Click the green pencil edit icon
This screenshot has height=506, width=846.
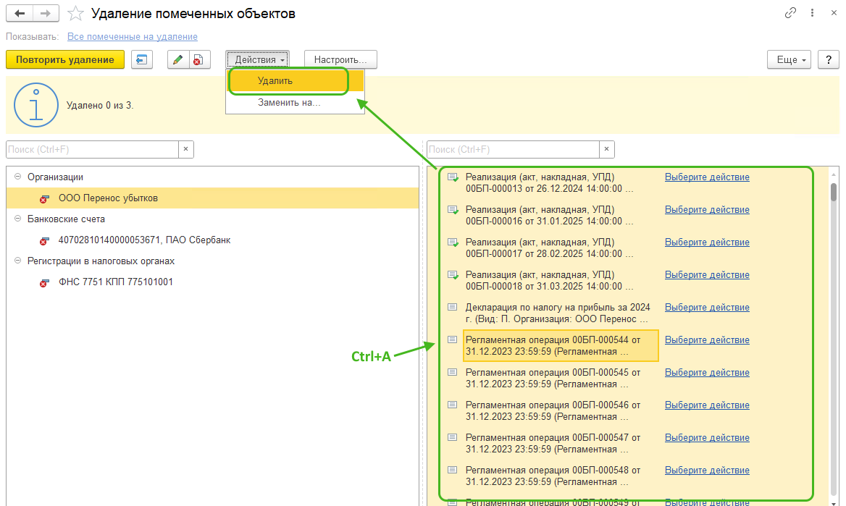click(178, 60)
